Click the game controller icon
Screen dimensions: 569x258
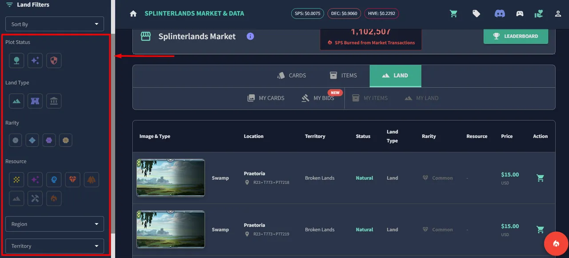click(x=520, y=14)
